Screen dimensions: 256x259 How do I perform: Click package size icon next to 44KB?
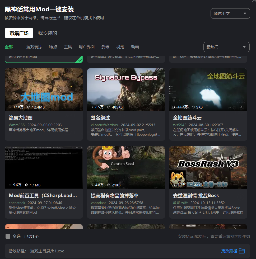click(x=191, y=185)
